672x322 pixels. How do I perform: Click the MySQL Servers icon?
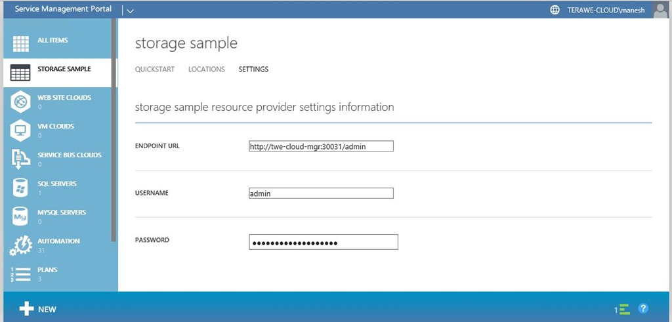point(21,216)
